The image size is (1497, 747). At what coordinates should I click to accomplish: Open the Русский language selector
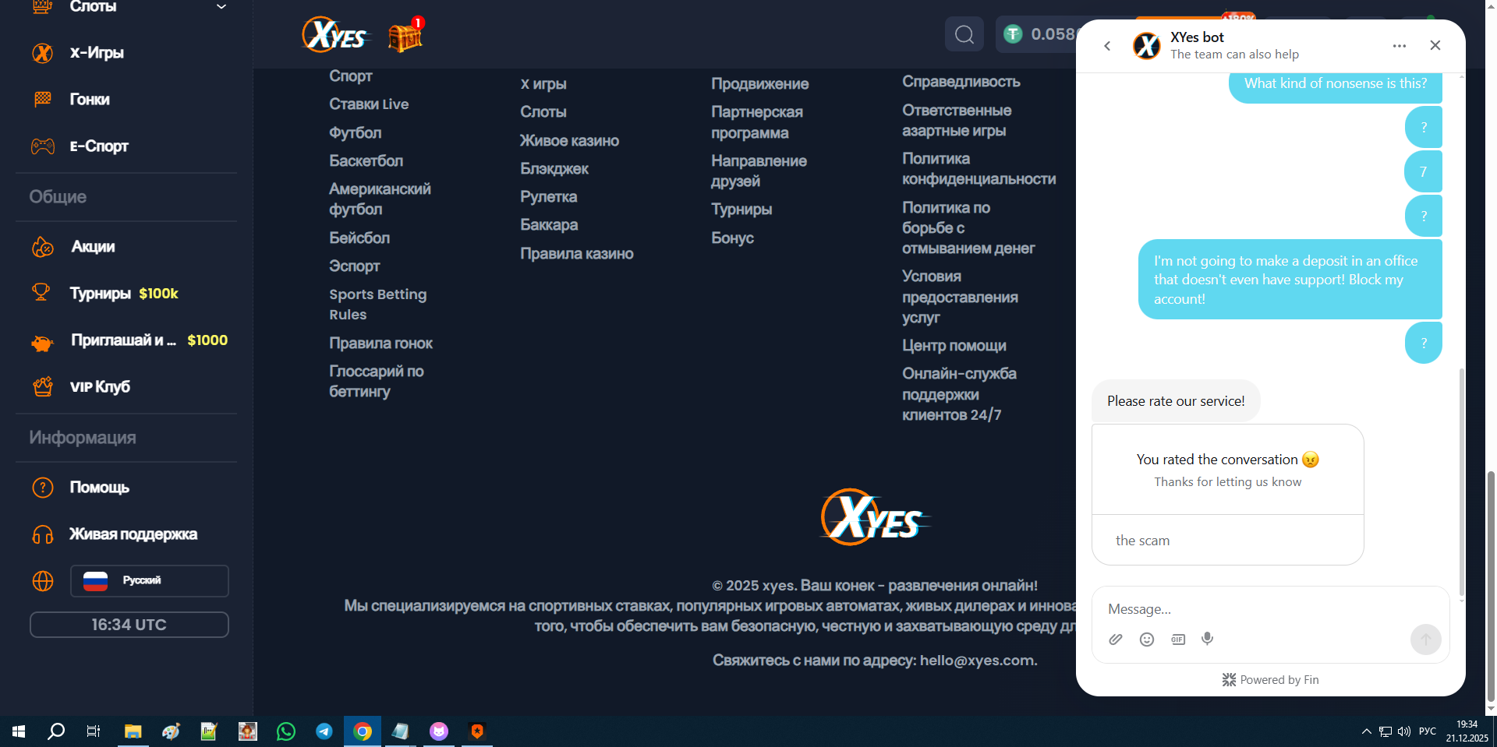tap(149, 581)
